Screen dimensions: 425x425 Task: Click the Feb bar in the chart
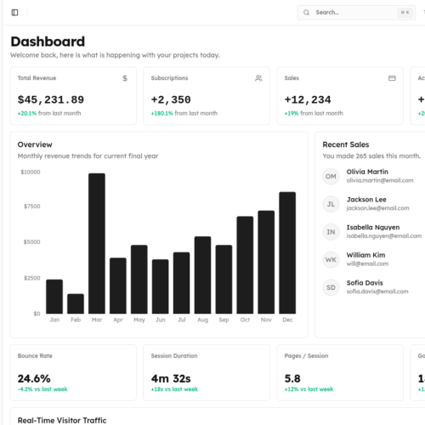pyautogui.click(x=76, y=303)
